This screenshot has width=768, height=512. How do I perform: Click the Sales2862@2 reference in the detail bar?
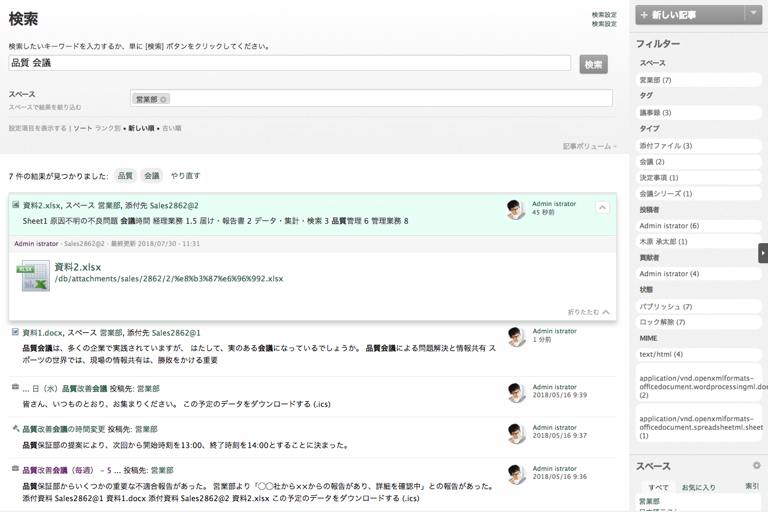[84, 244]
